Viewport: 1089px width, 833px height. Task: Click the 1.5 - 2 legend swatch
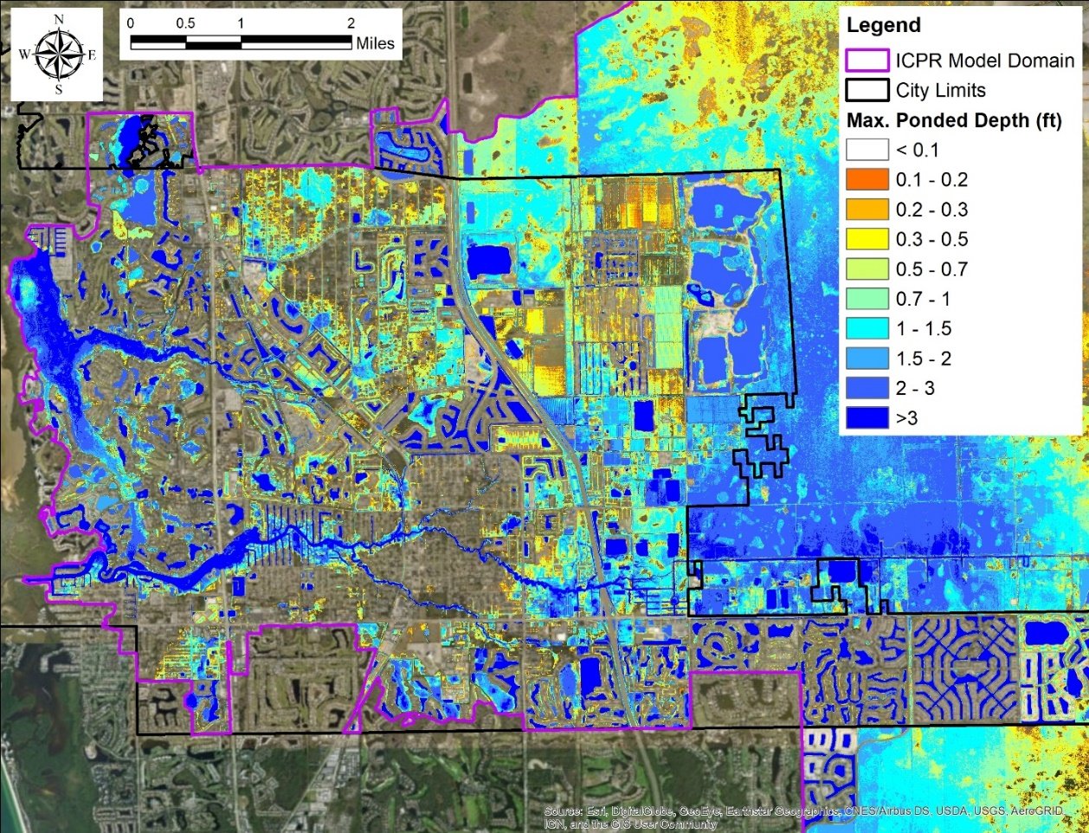867,358
